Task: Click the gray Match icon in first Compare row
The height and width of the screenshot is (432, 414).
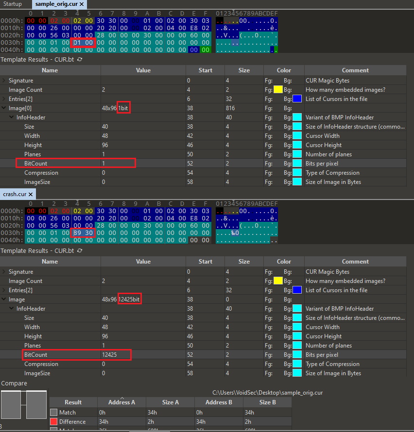Action: pyautogui.click(x=54, y=412)
